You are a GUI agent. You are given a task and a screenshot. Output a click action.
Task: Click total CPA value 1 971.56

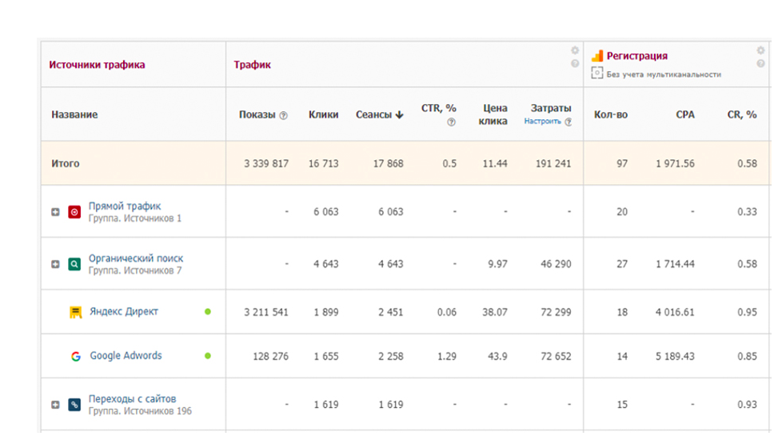pyautogui.click(x=675, y=164)
